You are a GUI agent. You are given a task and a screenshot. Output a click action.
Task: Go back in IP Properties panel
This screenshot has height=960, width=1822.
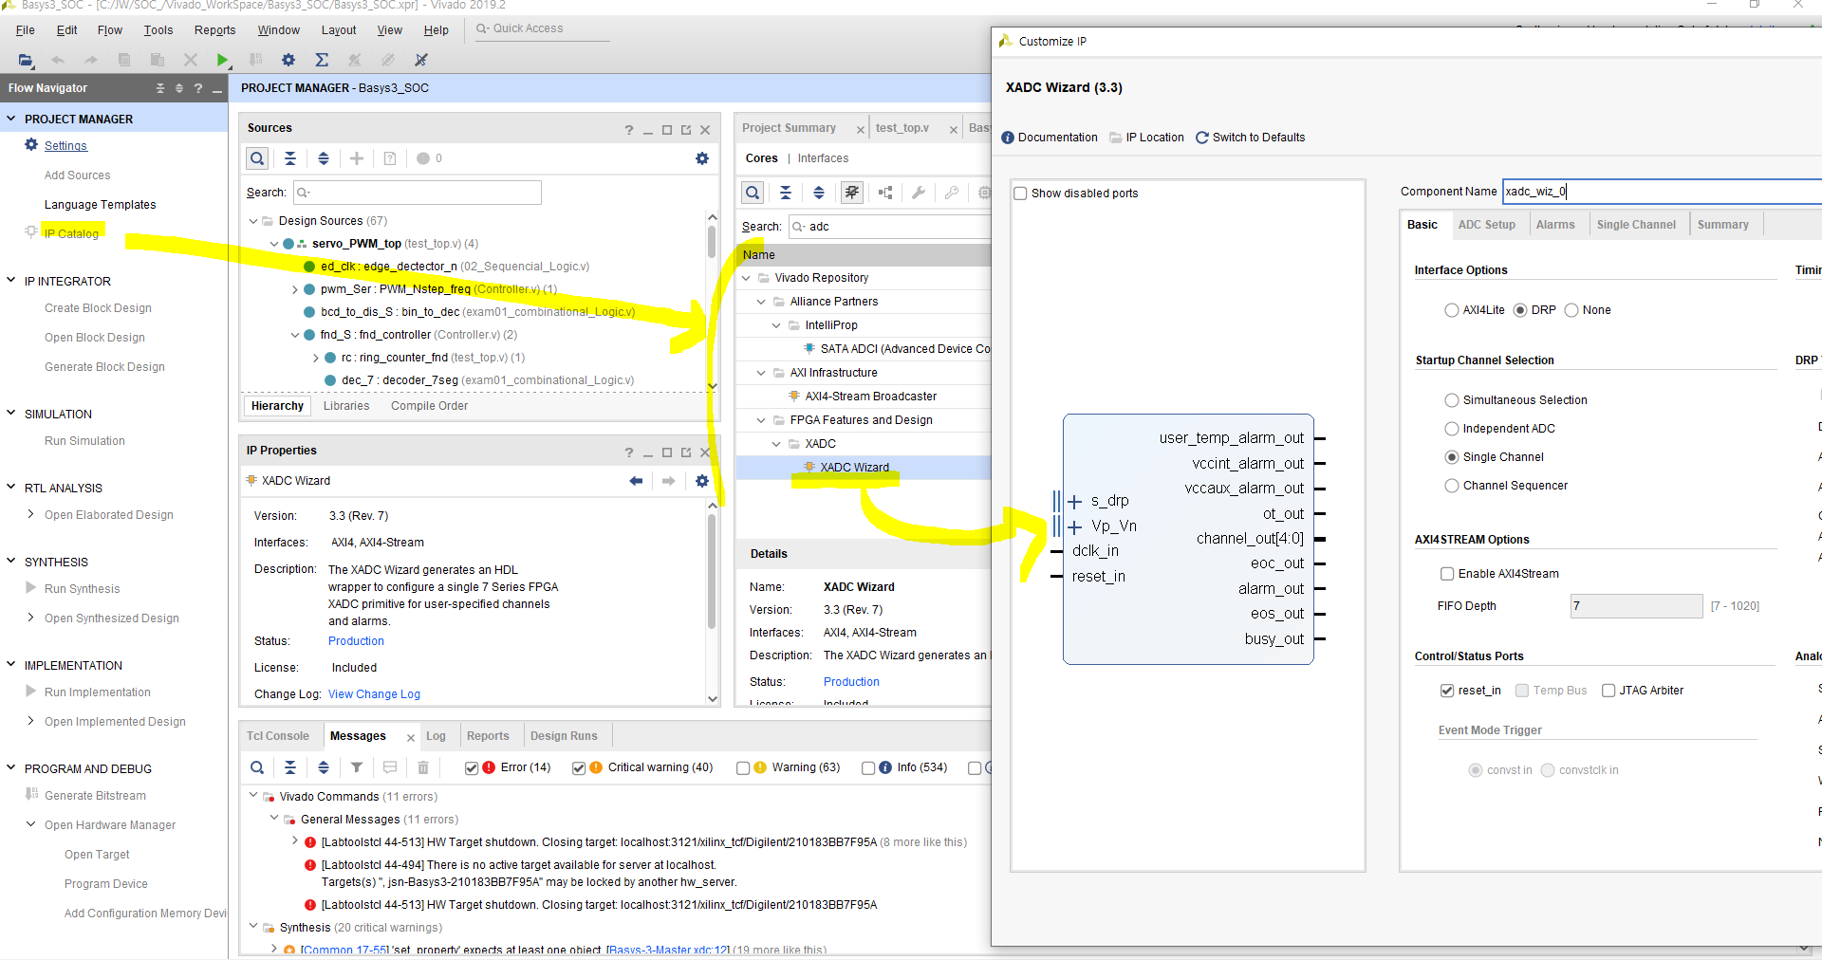(x=636, y=481)
